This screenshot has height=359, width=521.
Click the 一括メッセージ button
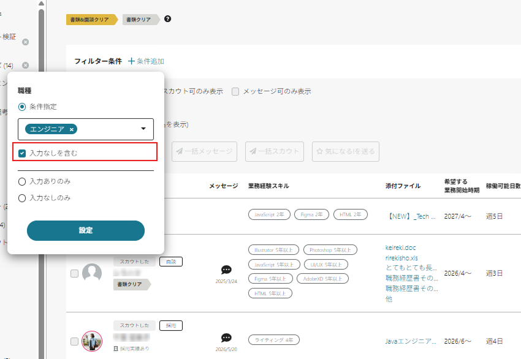click(204, 151)
